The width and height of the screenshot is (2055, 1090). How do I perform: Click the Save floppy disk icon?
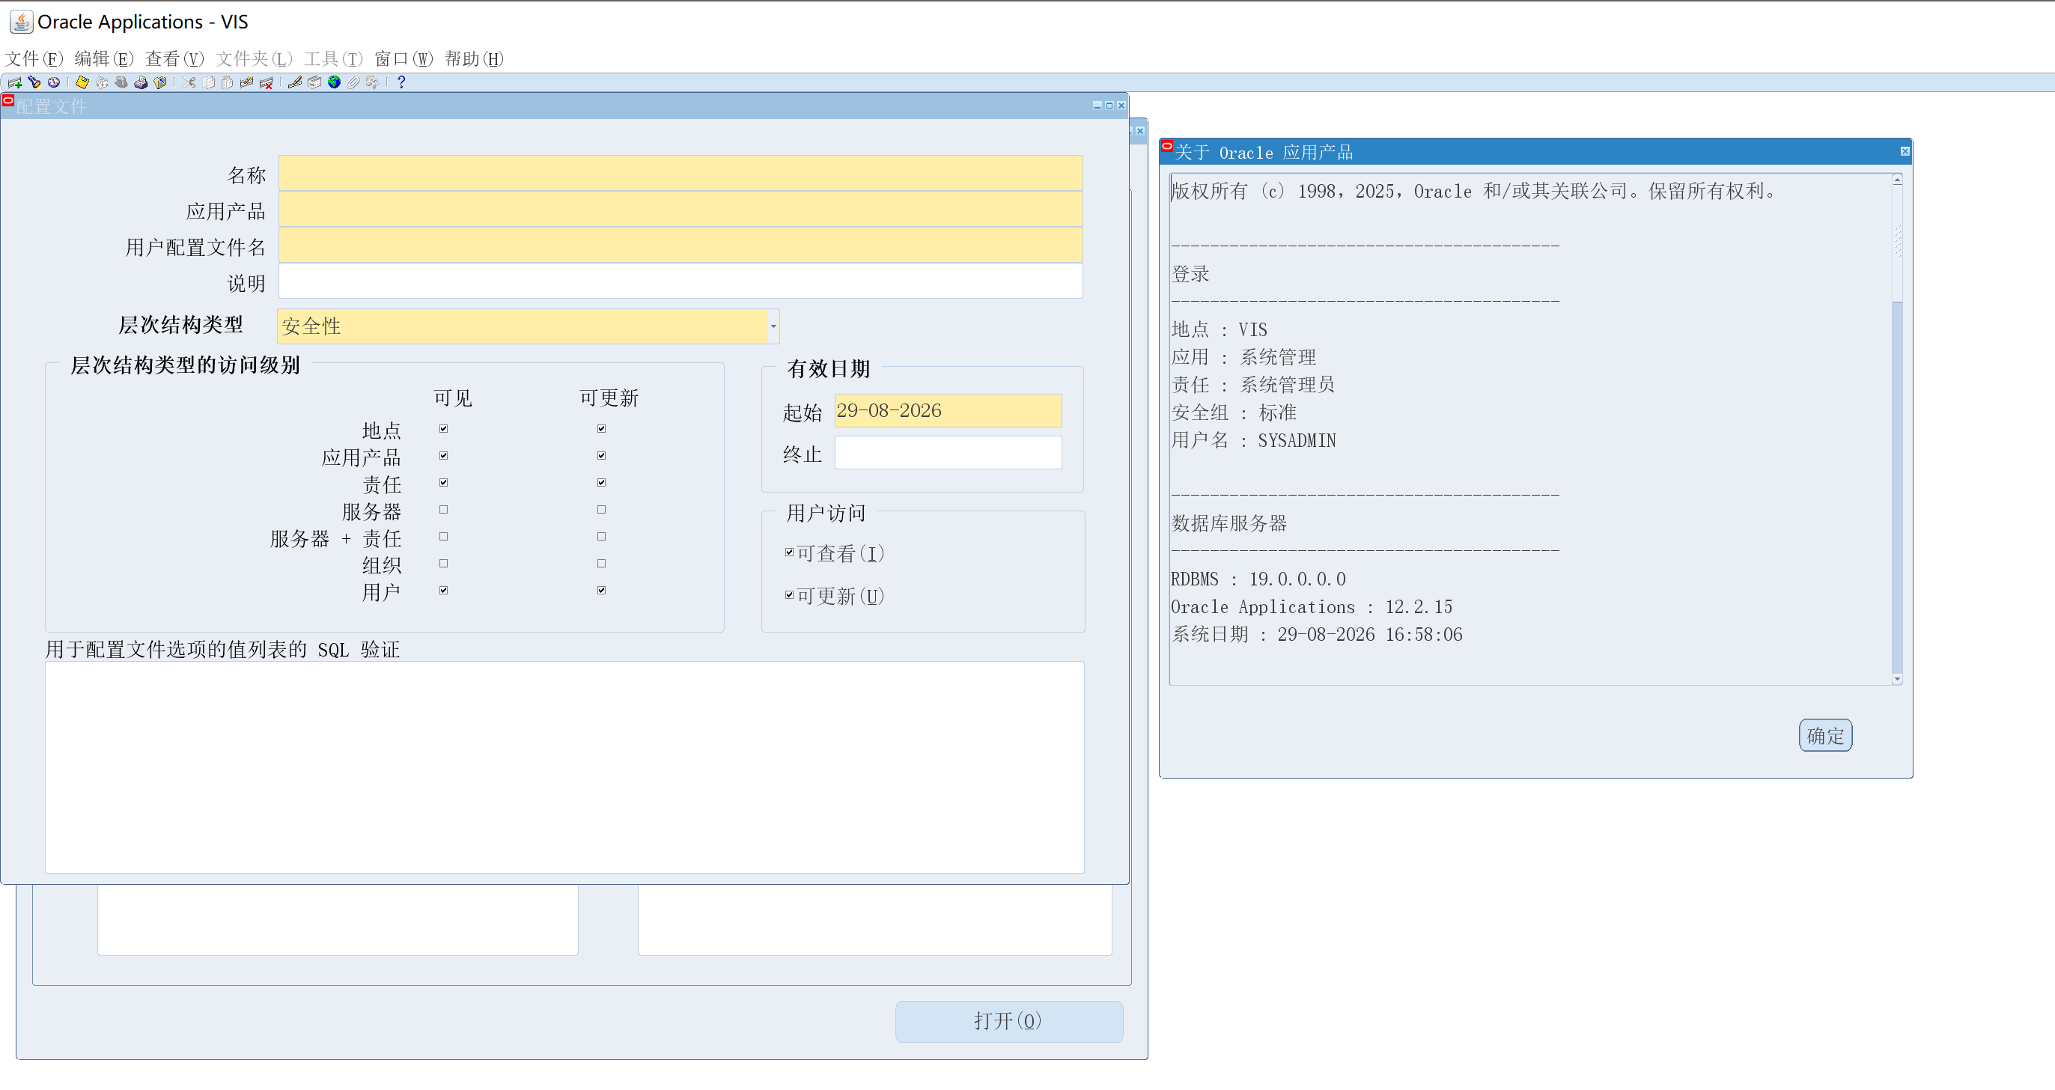82,82
